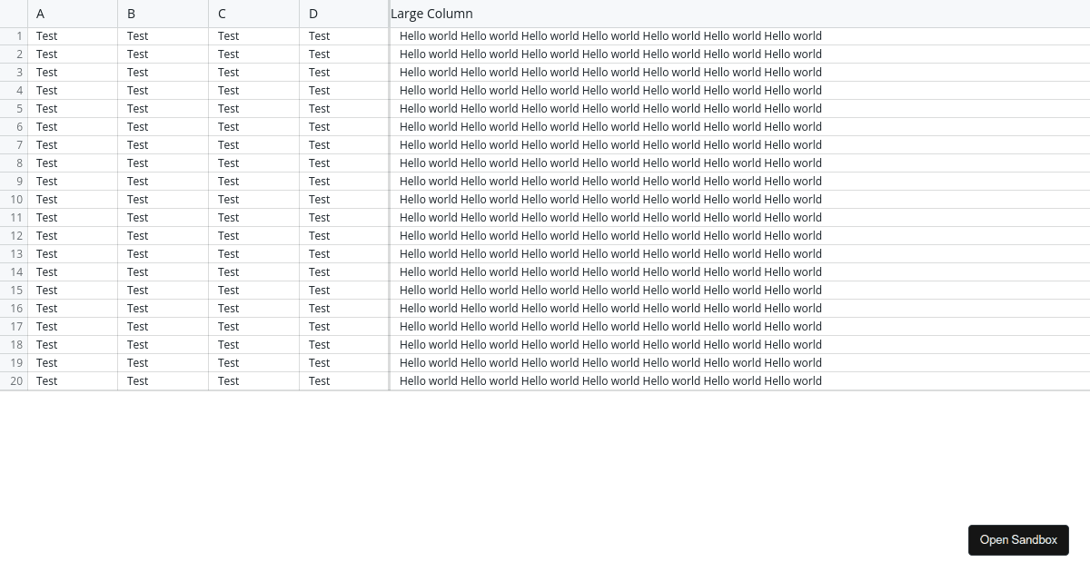Select column B header
The width and height of the screenshot is (1090, 572).
pos(163,14)
